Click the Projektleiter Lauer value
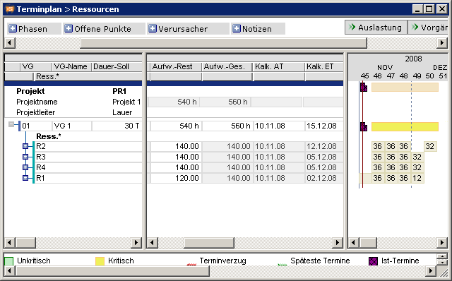 coord(122,112)
